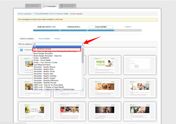Select the blank white template thumbnail
Viewport: 176px width, 124px height.
tap(140, 65)
